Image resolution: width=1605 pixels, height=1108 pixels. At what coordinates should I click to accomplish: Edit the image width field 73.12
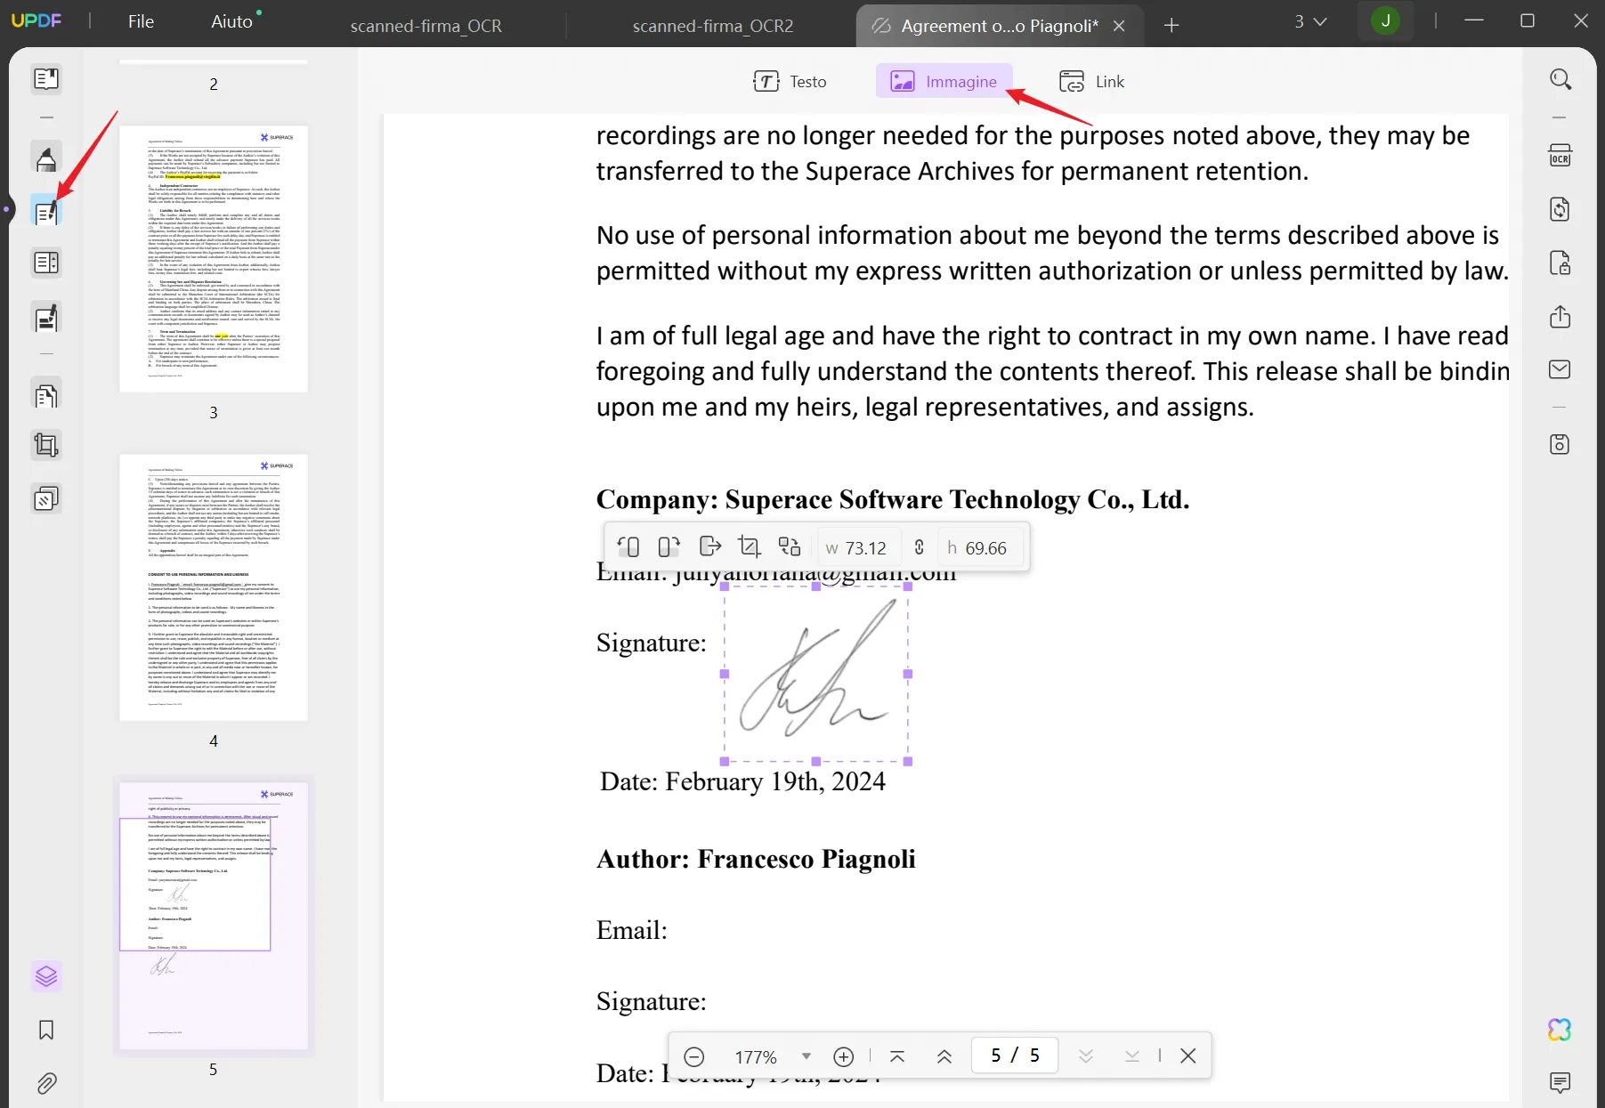tap(857, 548)
